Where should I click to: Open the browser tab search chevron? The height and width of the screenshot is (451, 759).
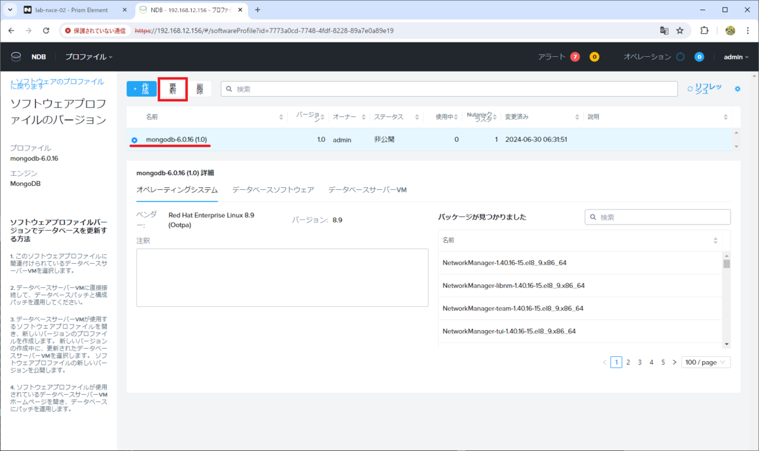point(9,10)
